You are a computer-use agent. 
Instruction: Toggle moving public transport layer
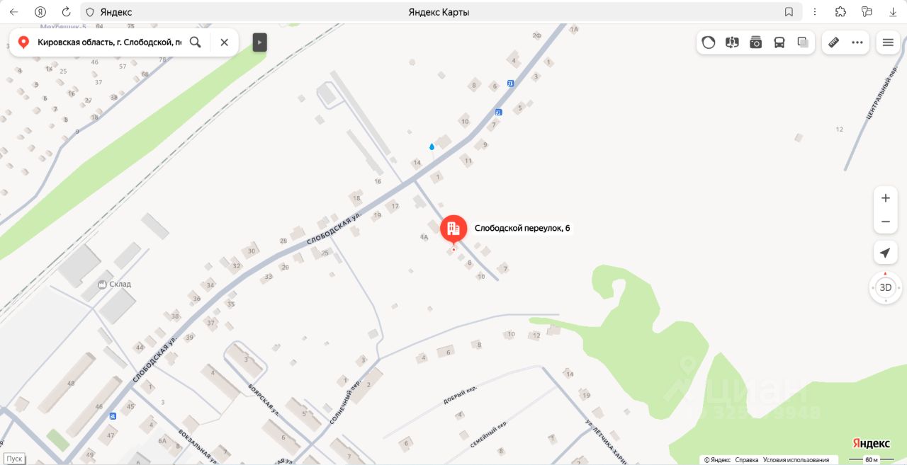pos(779,42)
